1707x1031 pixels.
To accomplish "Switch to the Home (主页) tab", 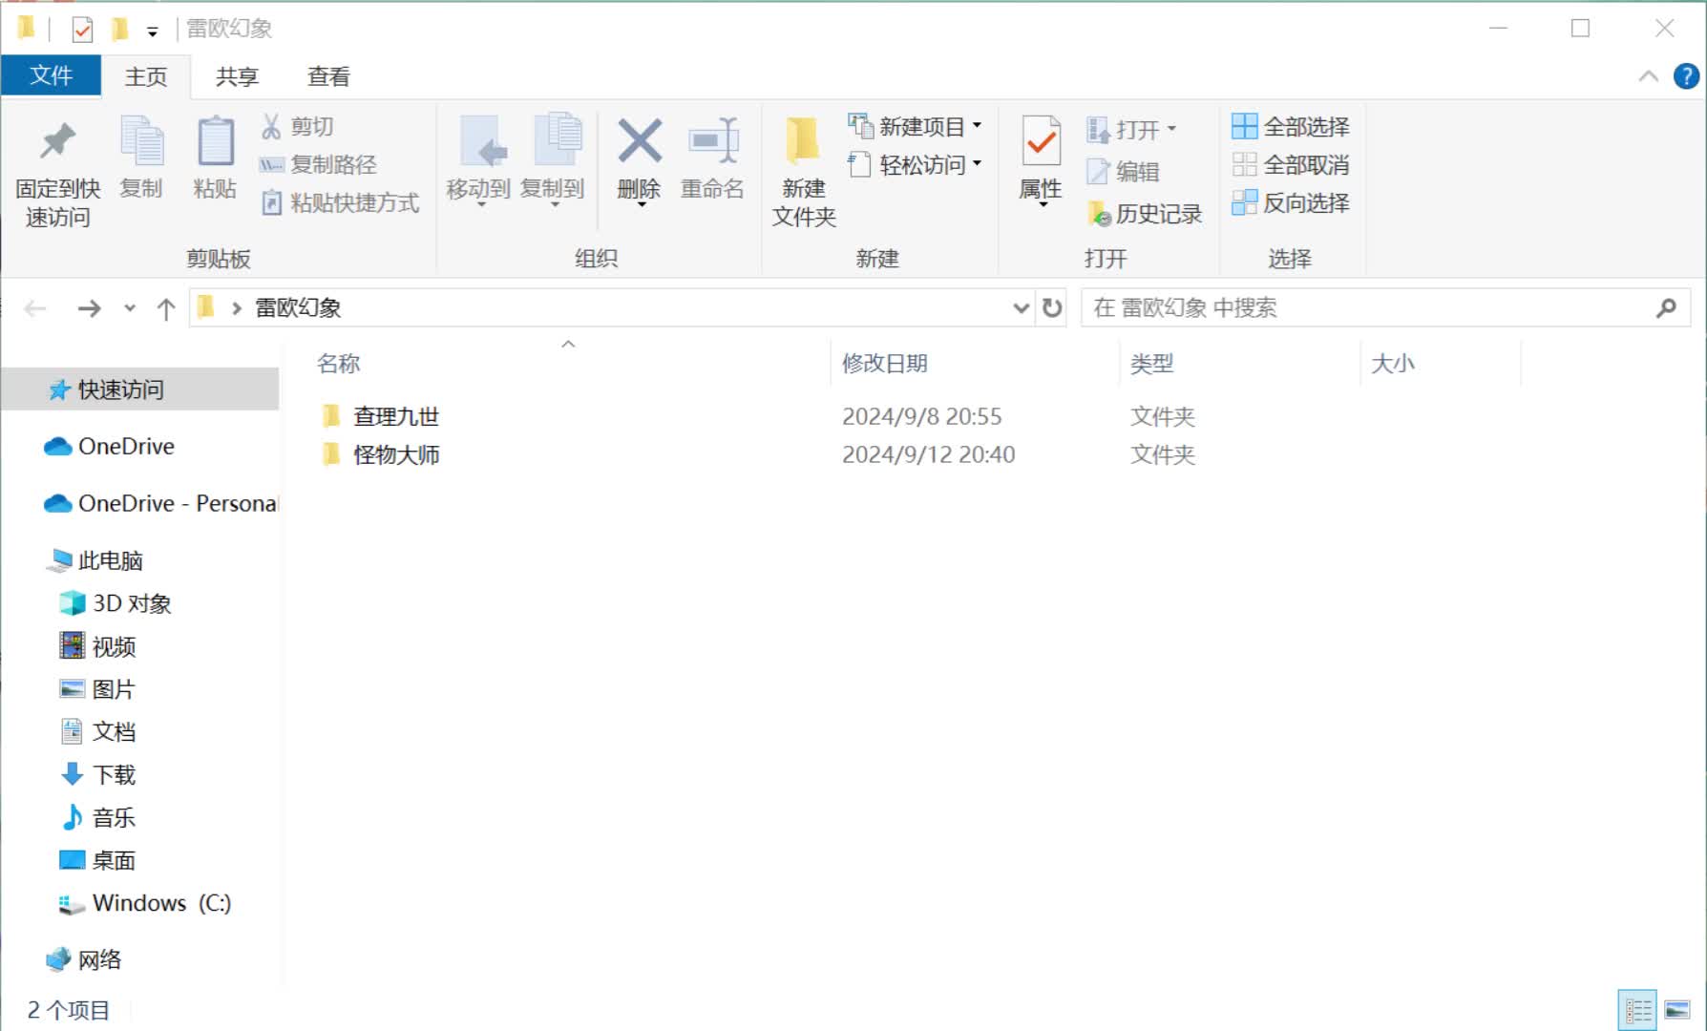I will (146, 76).
